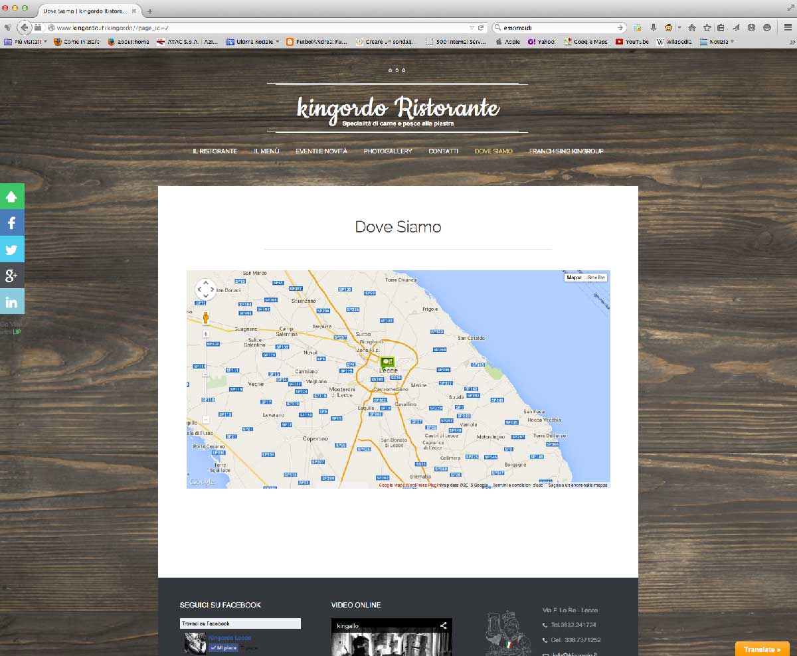
Task: Open the downloads arrow icon
Action: 654,28
